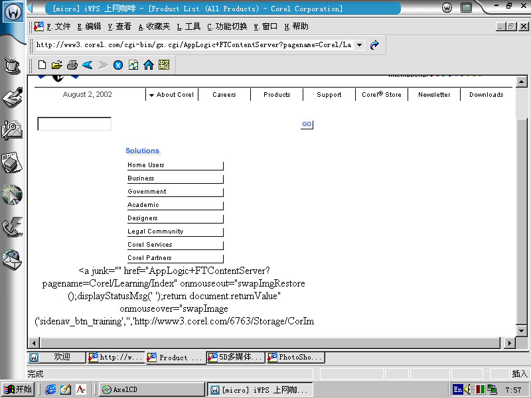The image size is (531, 398).
Task: Open the 编辑 menu
Action: (x=89, y=27)
